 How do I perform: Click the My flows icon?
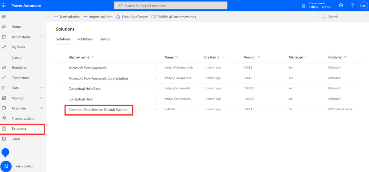pos(4,47)
